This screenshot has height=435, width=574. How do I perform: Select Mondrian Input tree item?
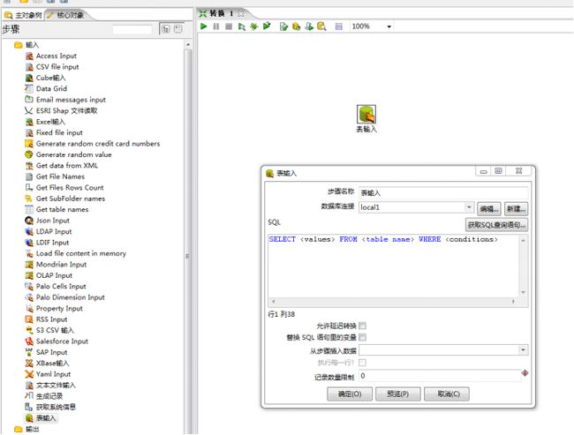(x=61, y=265)
